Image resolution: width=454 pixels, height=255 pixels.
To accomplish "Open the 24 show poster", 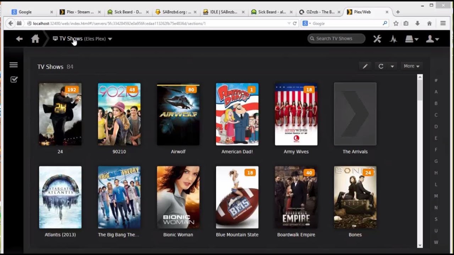I will pyautogui.click(x=60, y=114).
